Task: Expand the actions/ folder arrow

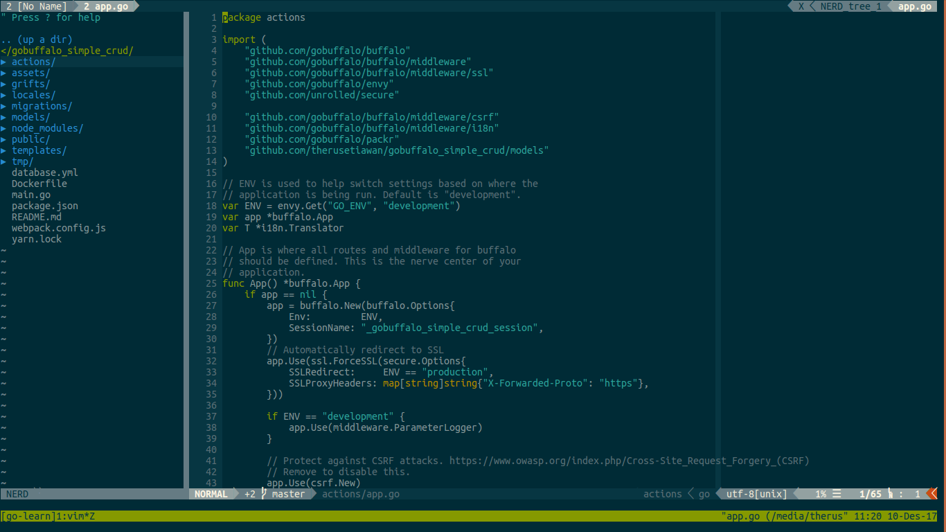Action: 3,62
